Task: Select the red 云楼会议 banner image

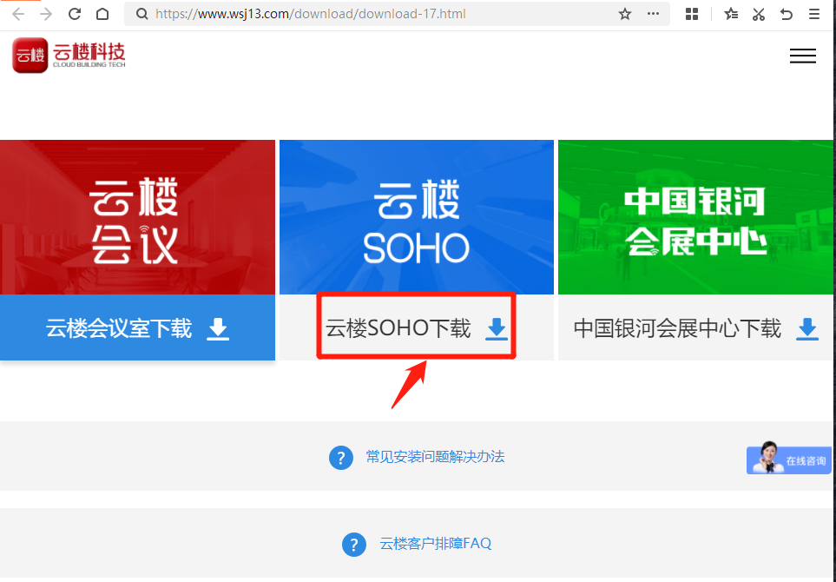Action: [137, 217]
